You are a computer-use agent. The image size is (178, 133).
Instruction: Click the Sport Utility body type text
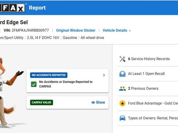[x=12, y=38]
